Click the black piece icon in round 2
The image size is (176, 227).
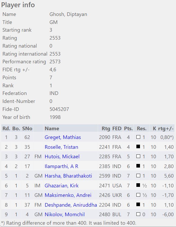point(138,146)
